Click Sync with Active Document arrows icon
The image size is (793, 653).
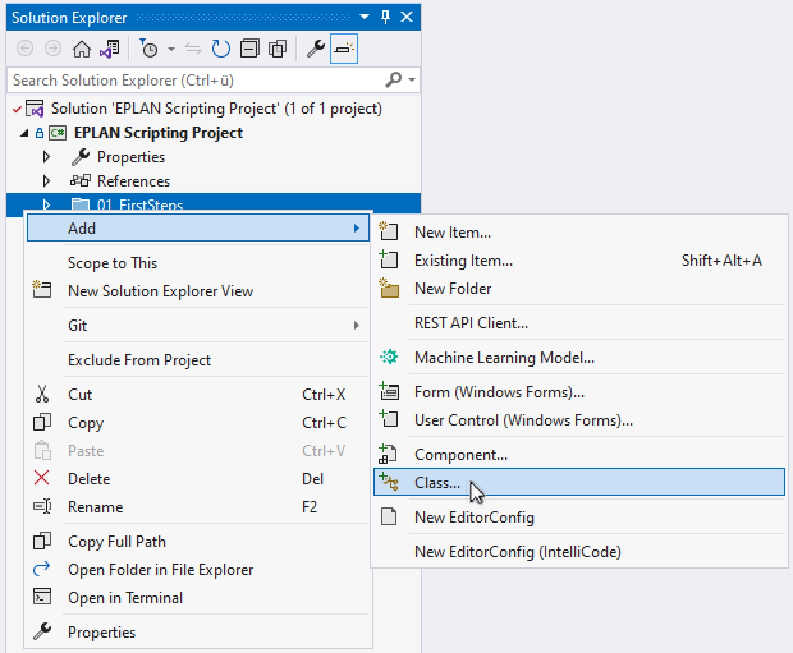192,49
